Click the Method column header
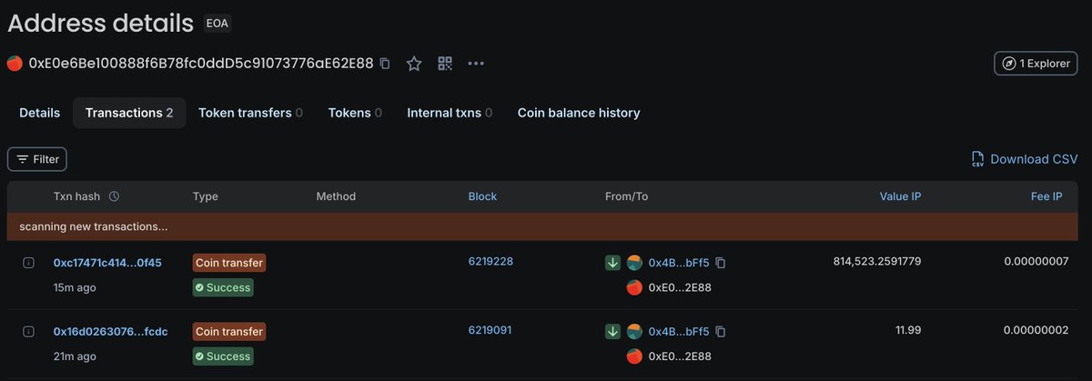Image resolution: width=1092 pixels, height=381 pixels. 336,196
